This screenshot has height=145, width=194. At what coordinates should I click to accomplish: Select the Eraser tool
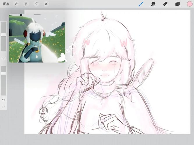click(165, 4)
